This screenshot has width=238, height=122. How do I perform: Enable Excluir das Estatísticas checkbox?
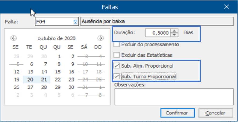pyautogui.click(x=116, y=55)
